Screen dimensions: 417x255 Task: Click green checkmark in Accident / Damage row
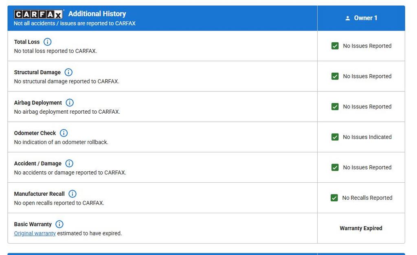335,168
